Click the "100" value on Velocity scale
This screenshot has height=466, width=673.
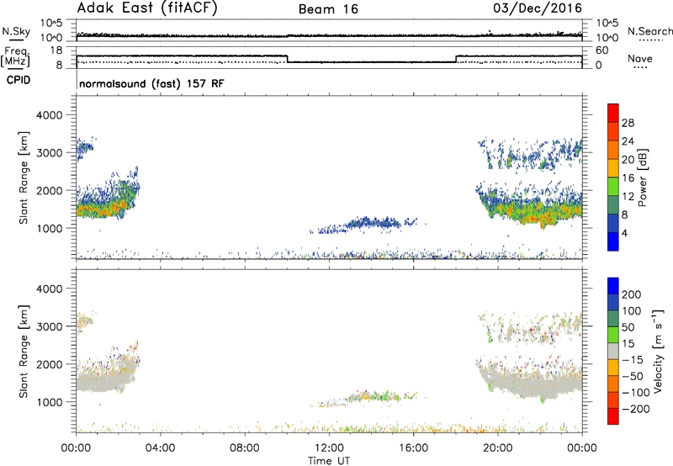(x=632, y=310)
